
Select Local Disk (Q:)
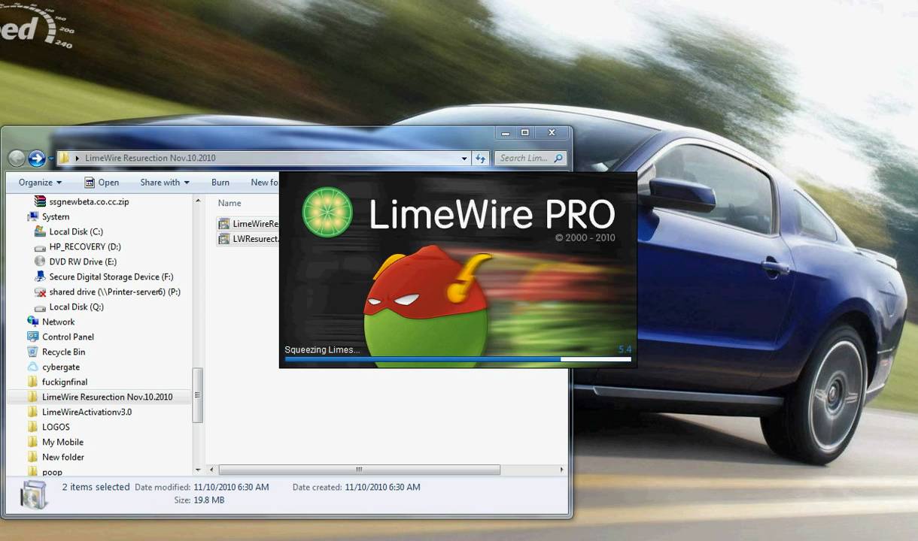click(77, 307)
